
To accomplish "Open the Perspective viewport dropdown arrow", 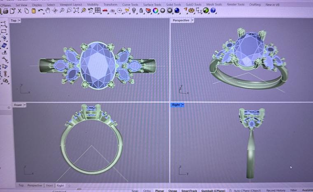I will tap(192, 20).
